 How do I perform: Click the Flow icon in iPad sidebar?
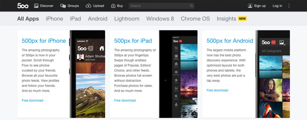[x=176, y=49]
